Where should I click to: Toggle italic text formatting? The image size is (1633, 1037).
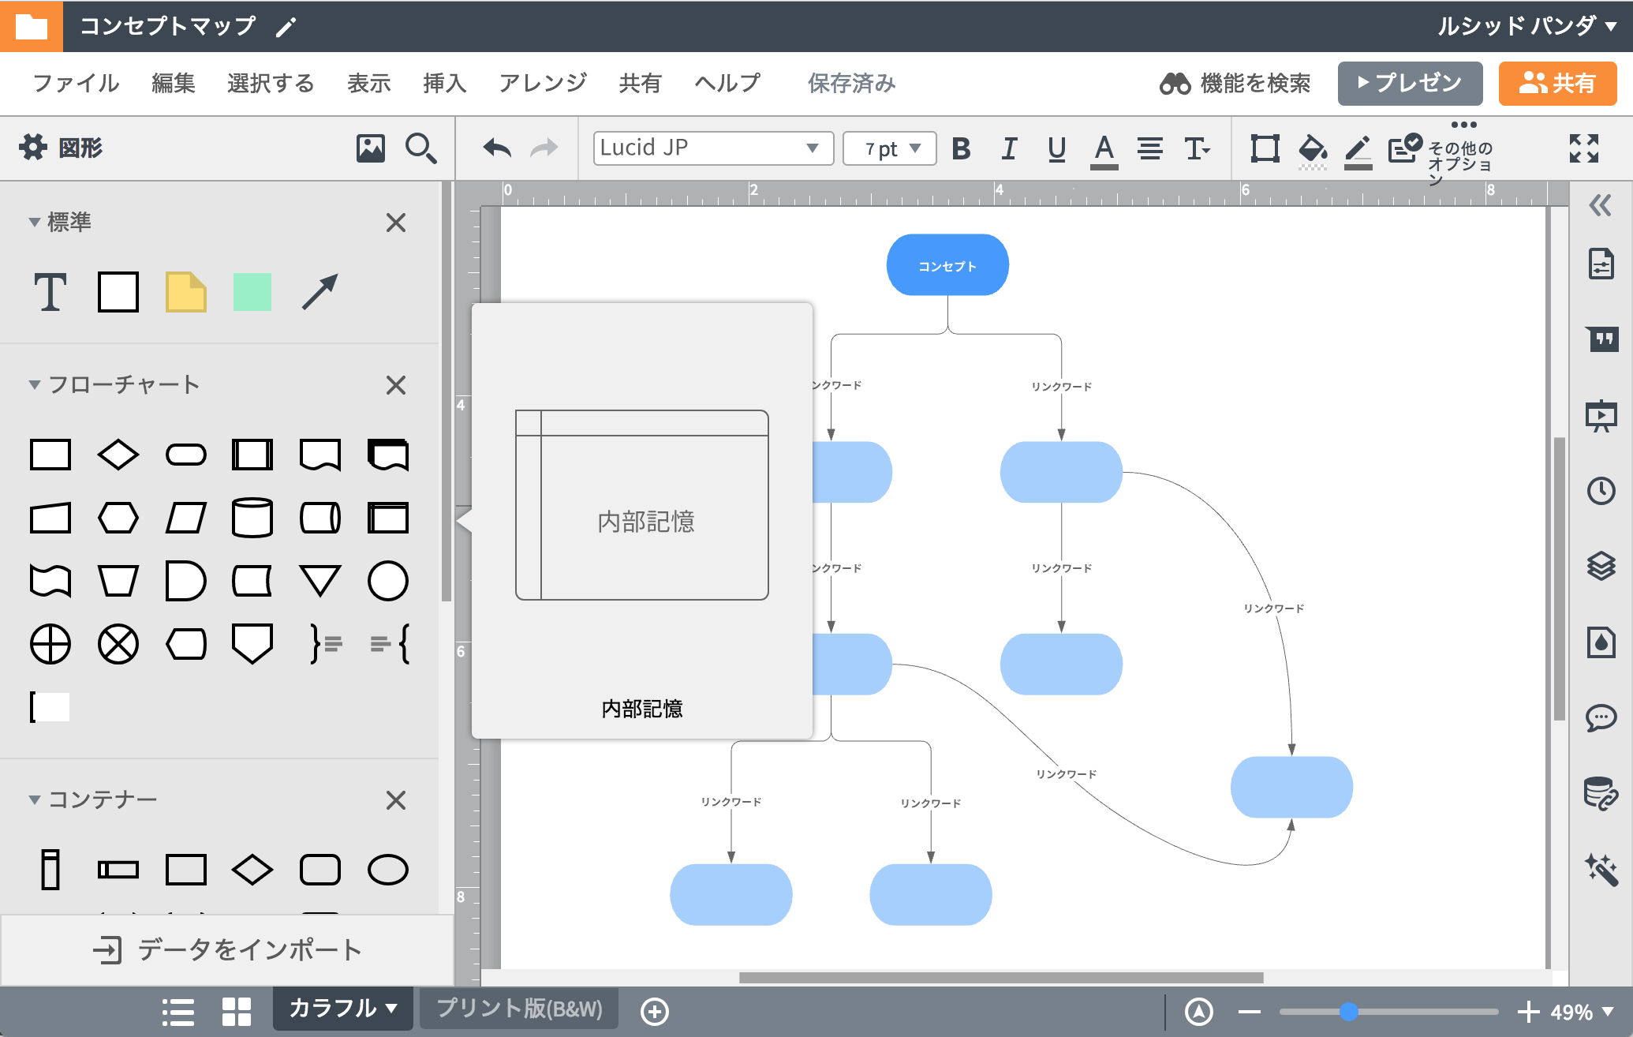click(x=1009, y=148)
